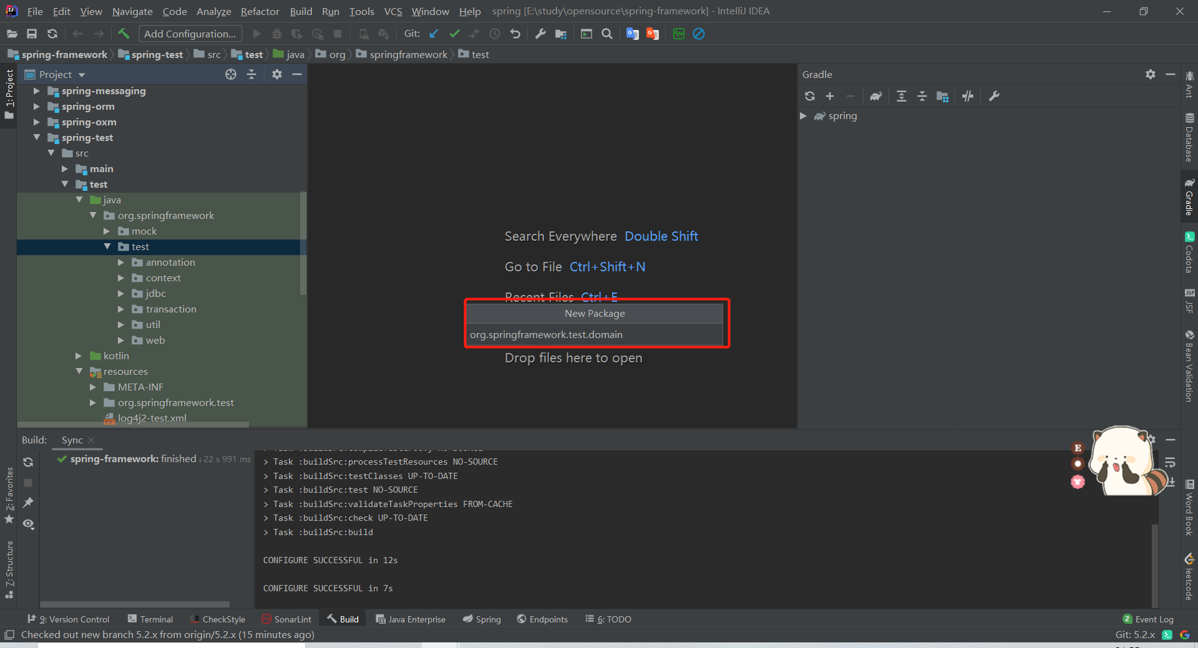Click the Git Commit checkmark icon
Screen dimensions: 1198x648
454,34
